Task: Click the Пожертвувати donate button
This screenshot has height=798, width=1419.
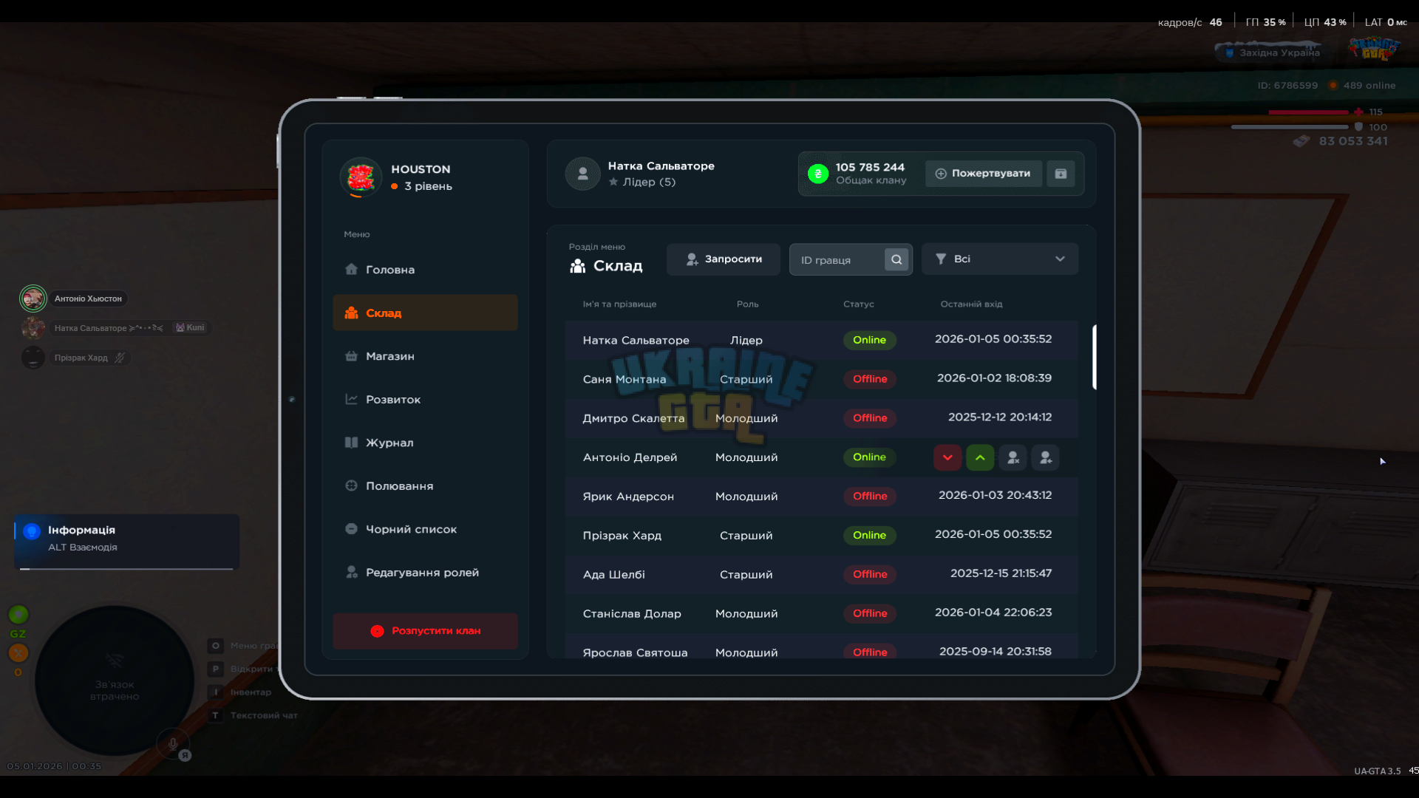Action: [983, 174]
